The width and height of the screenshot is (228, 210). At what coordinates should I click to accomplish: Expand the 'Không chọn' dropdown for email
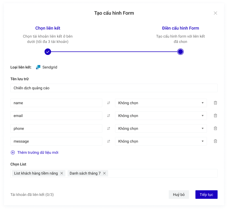click(x=161, y=116)
